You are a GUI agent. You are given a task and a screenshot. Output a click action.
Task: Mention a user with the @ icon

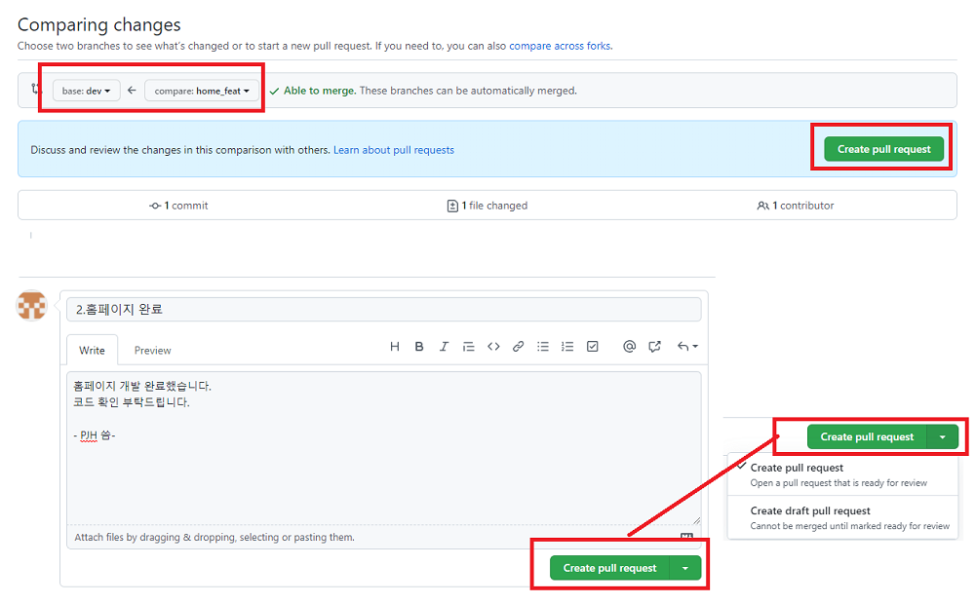629,347
